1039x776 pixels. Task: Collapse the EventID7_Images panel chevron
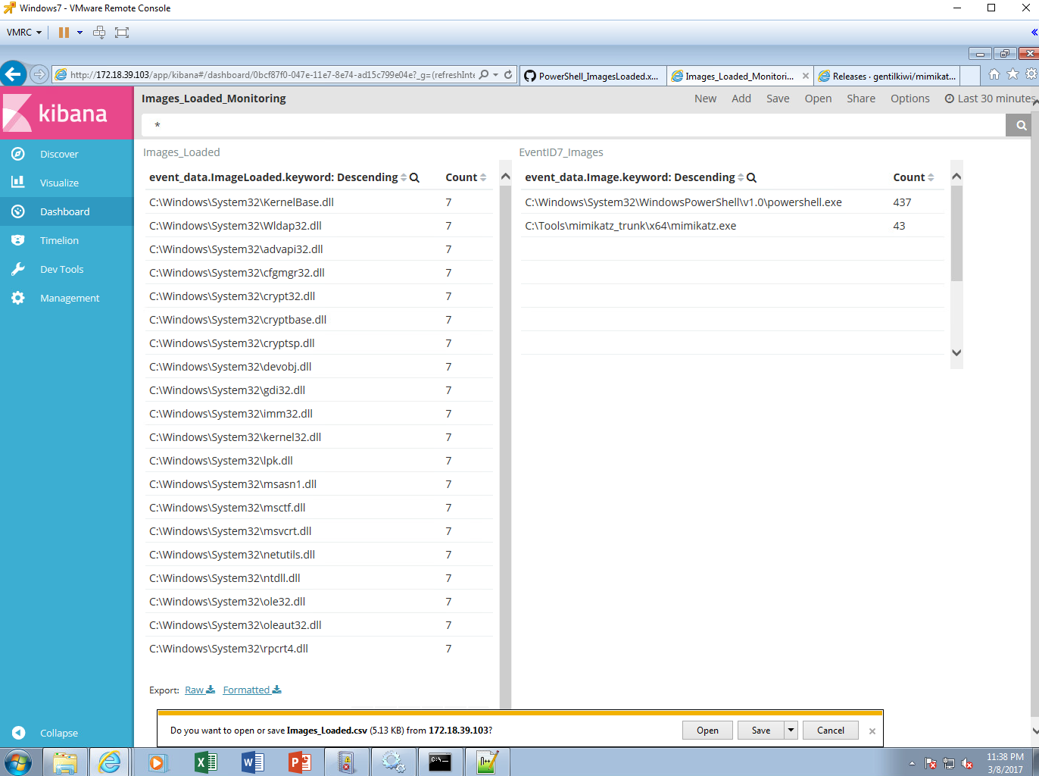click(956, 177)
